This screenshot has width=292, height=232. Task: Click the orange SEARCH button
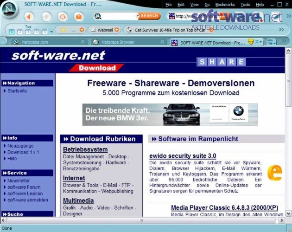(149, 16)
